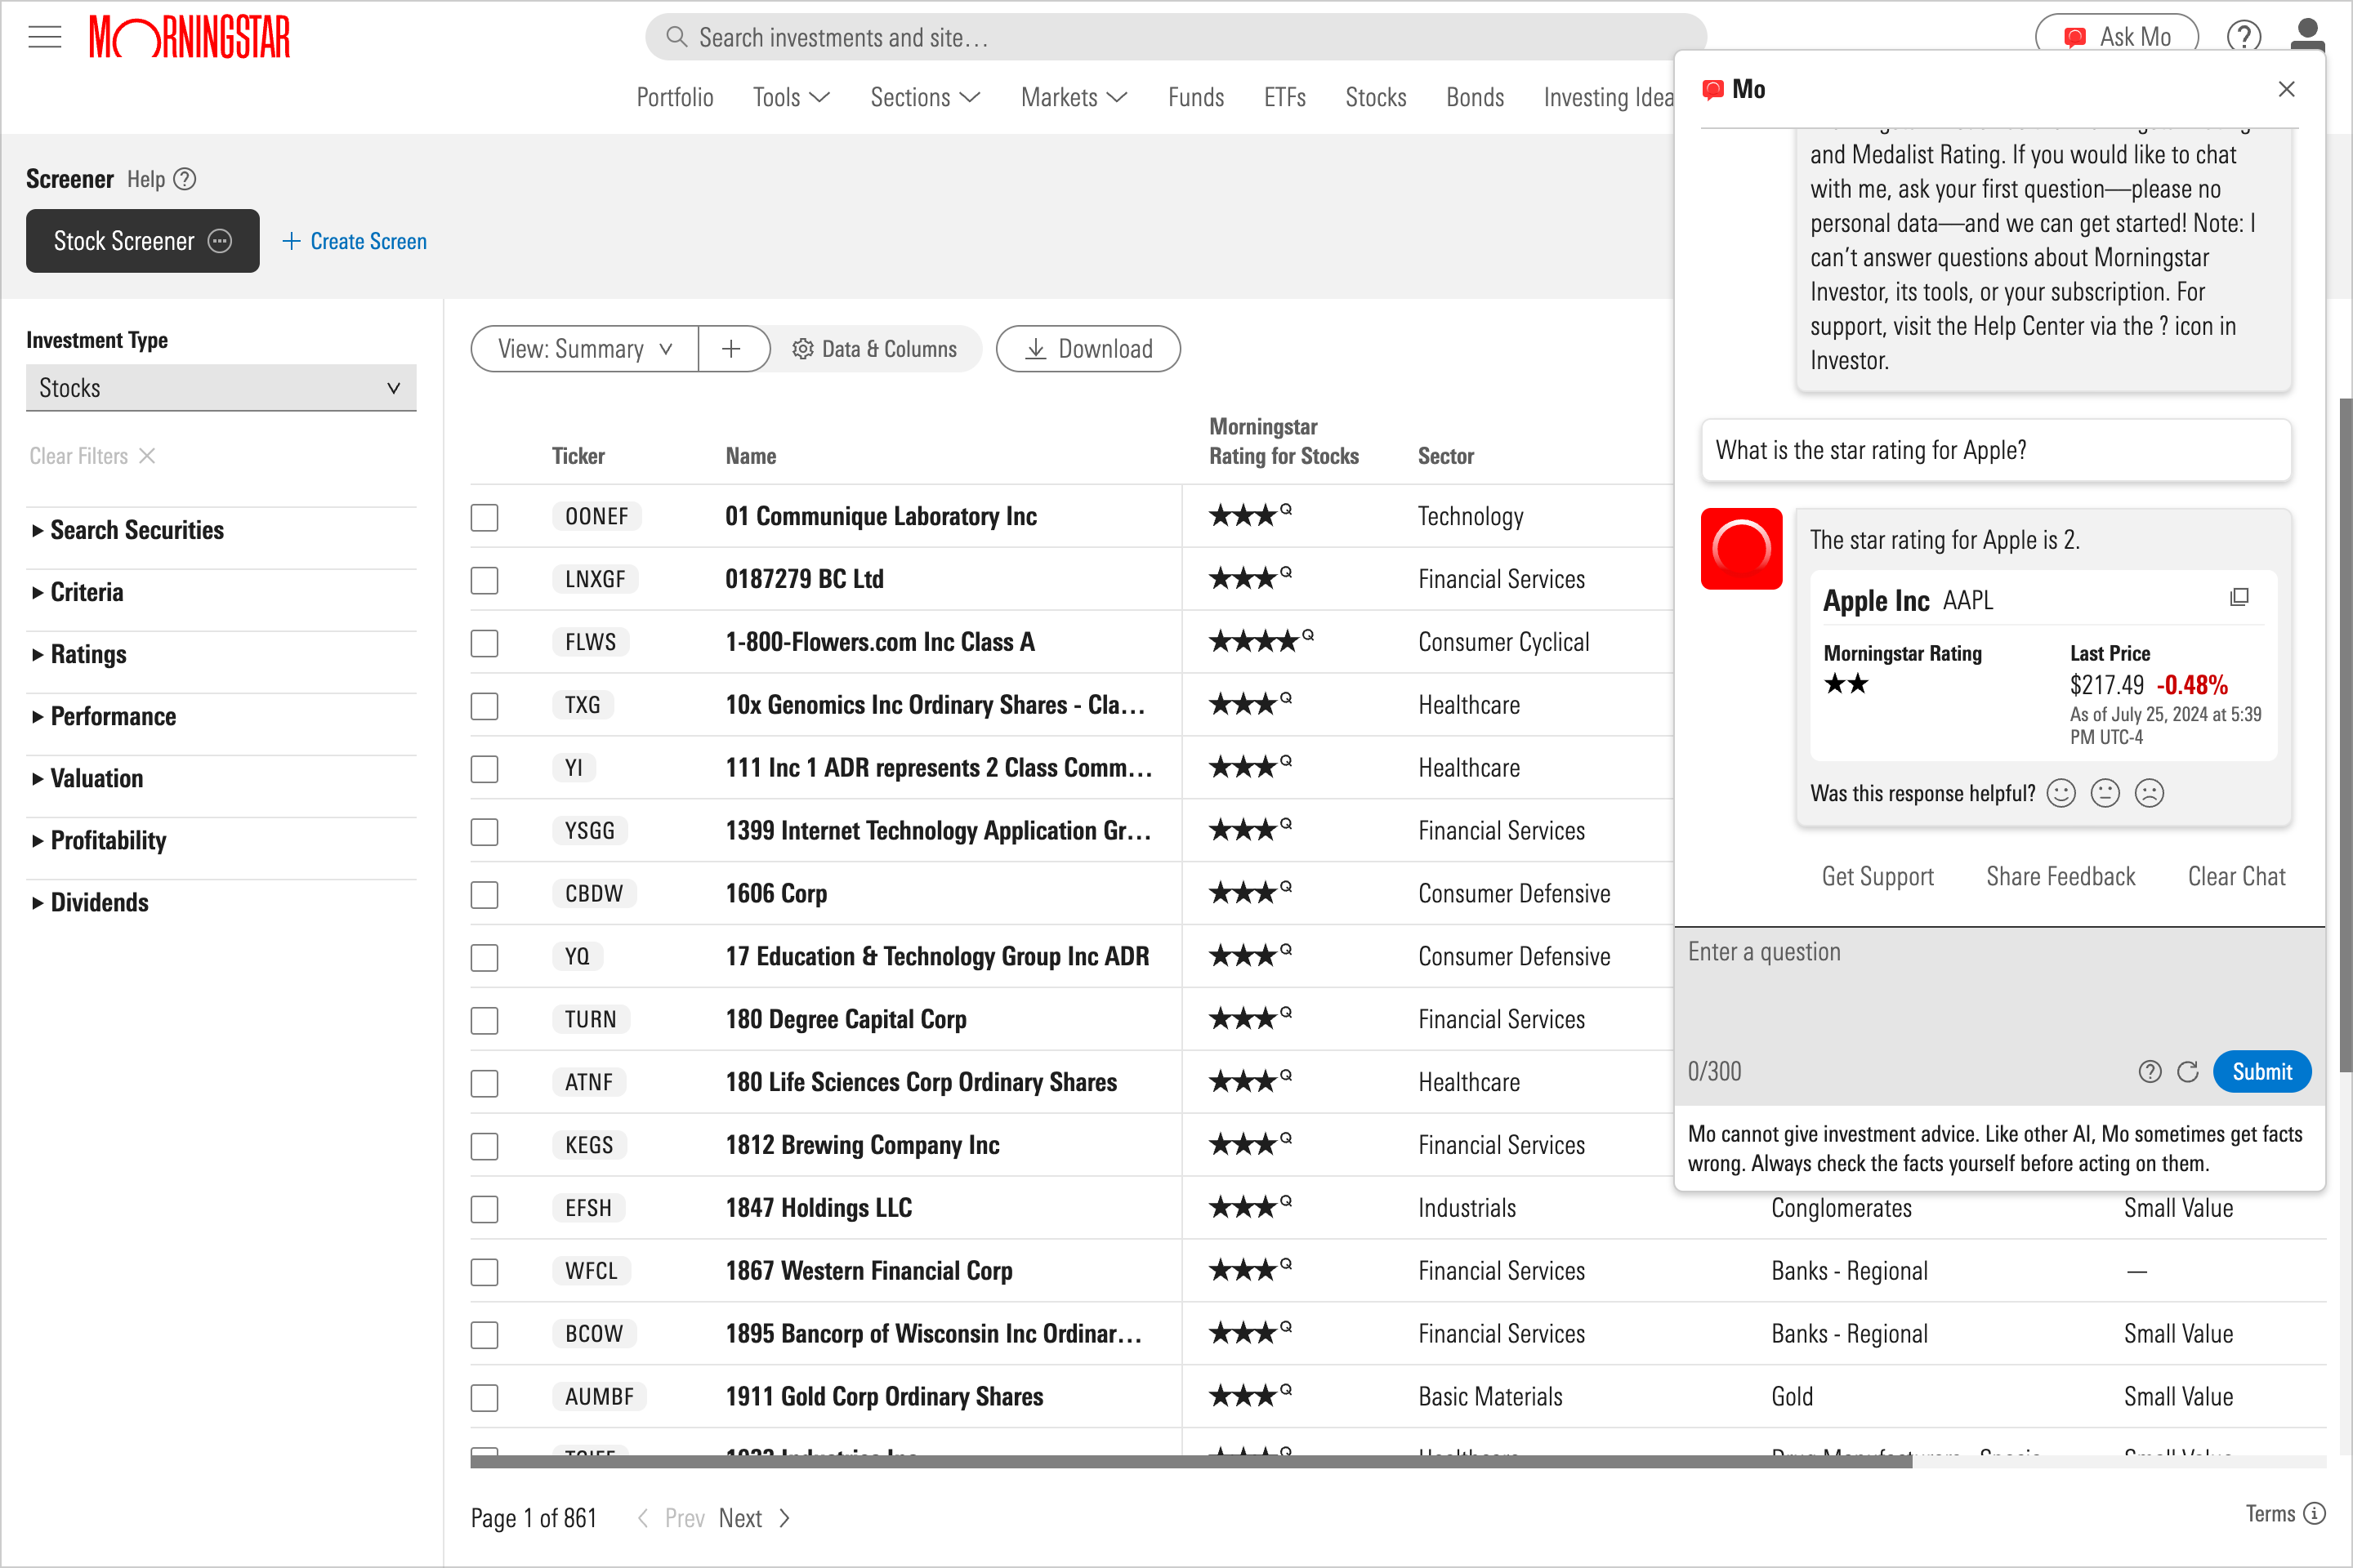Viewport: 2353px width, 1568px height.
Task: Click the refresh chat icon
Action: tap(2187, 1072)
